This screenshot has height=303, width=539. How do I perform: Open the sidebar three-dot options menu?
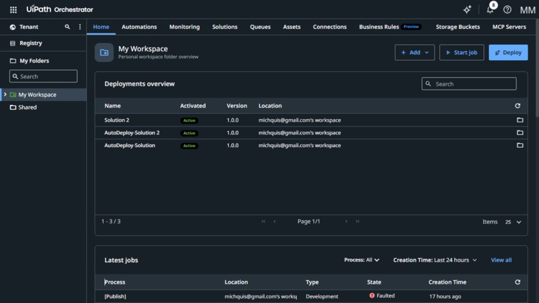pos(80,27)
